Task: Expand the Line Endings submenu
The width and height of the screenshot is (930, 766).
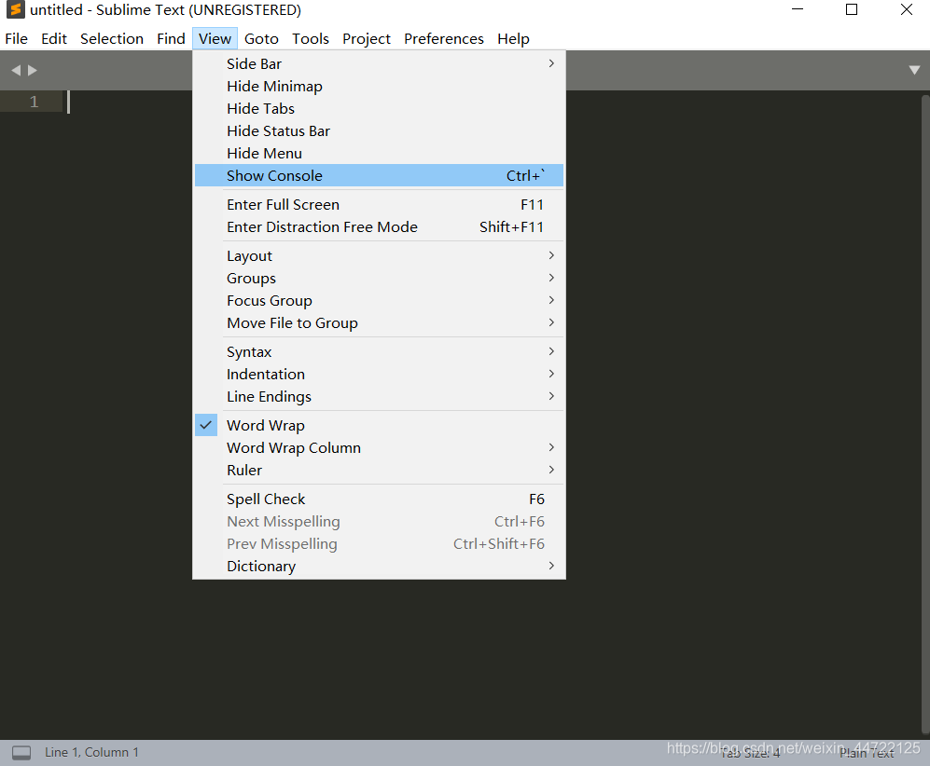Action: point(379,396)
